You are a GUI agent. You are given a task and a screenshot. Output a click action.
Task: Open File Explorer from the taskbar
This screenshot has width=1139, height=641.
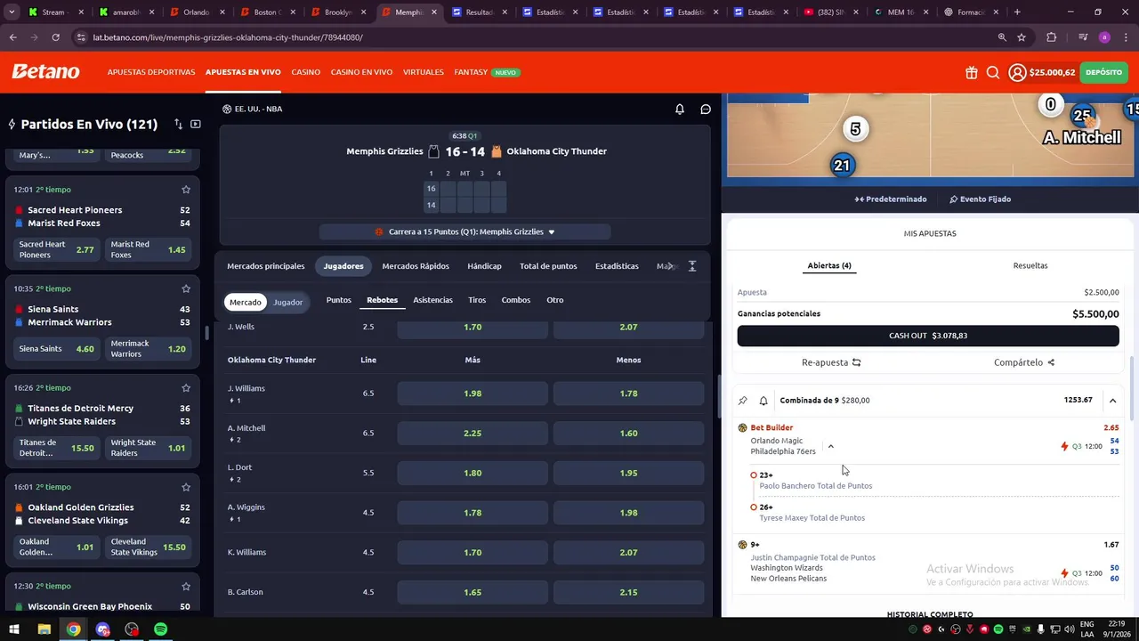tap(44, 629)
